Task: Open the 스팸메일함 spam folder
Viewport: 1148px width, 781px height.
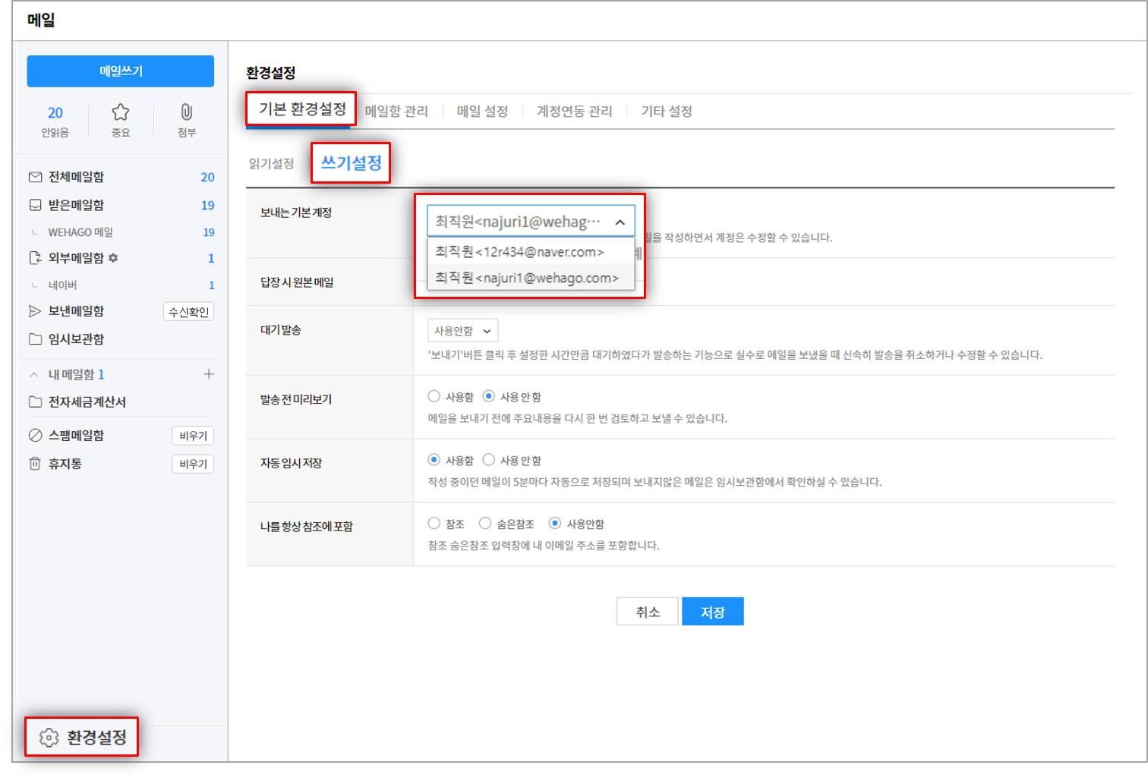Action: click(x=76, y=436)
